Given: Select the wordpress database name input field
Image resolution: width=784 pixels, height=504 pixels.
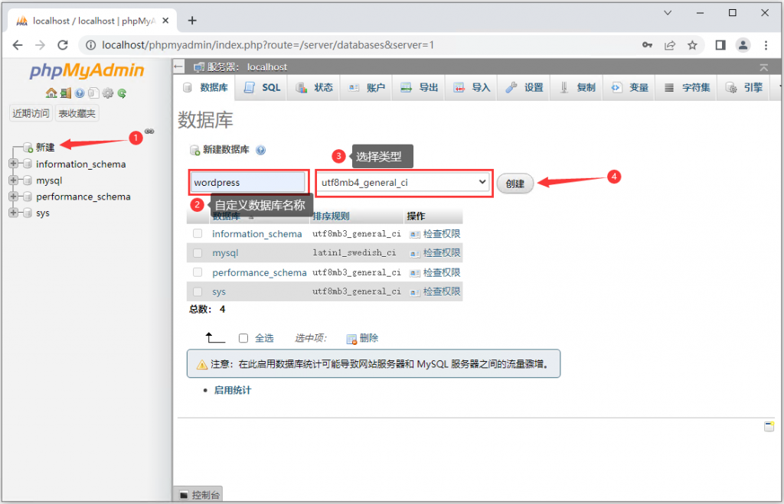Looking at the screenshot, I should coord(247,183).
